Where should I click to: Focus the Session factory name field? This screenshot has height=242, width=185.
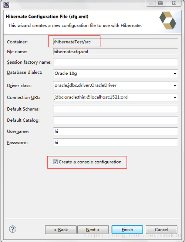tap(115, 62)
